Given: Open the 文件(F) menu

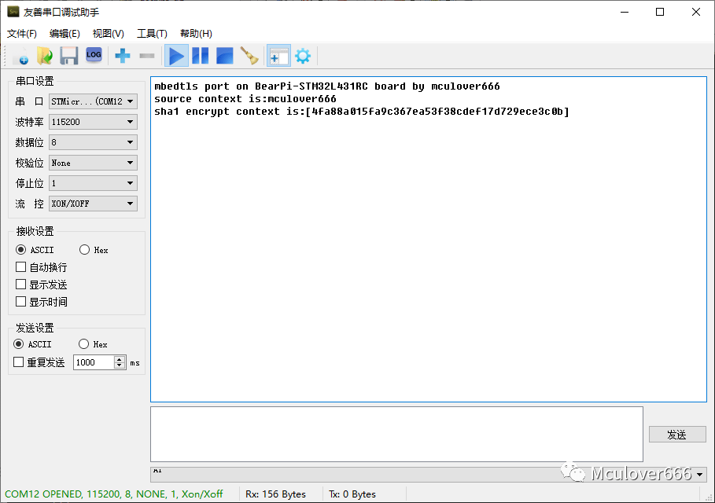Looking at the screenshot, I should tap(22, 34).
